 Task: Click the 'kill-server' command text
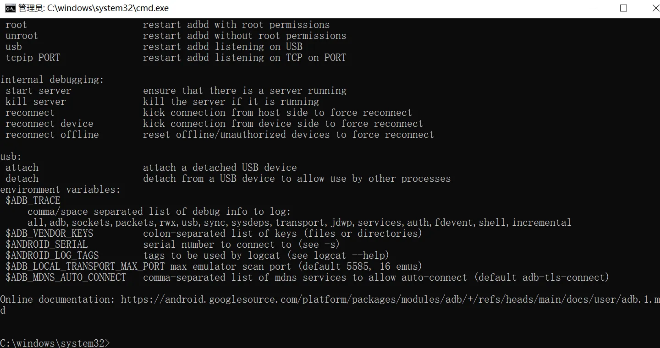coord(36,102)
